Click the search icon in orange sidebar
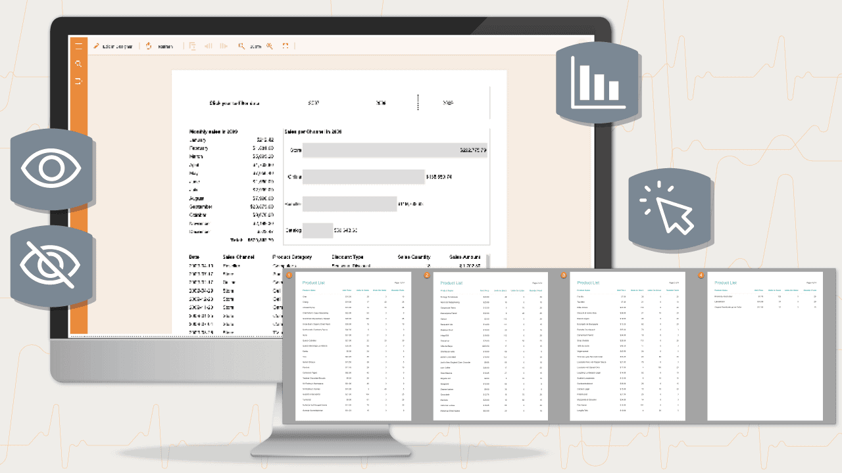 tap(78, 64)
